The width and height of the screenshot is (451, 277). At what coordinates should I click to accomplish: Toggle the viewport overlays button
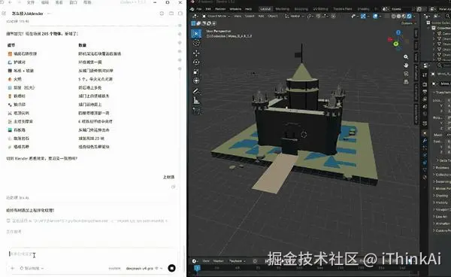[x=375, y=16]
